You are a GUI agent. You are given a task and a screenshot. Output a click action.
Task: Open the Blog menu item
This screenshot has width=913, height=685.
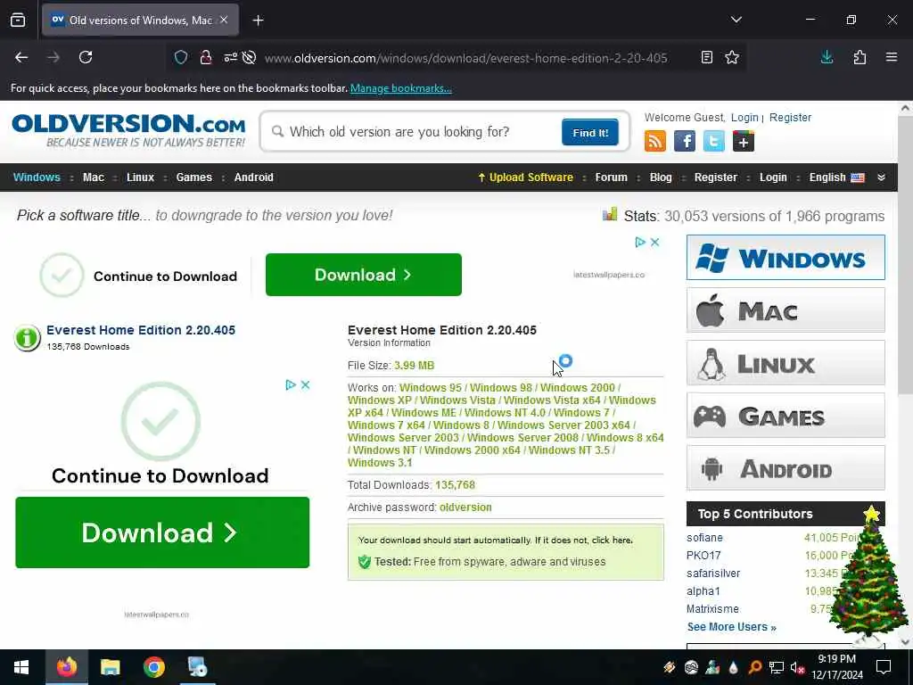tap(661, 177)
